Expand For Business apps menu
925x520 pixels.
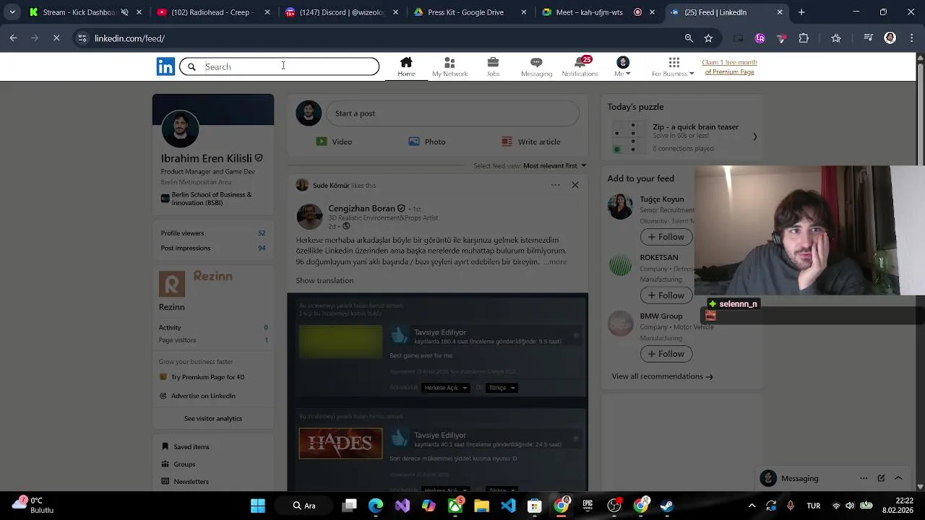673,66
